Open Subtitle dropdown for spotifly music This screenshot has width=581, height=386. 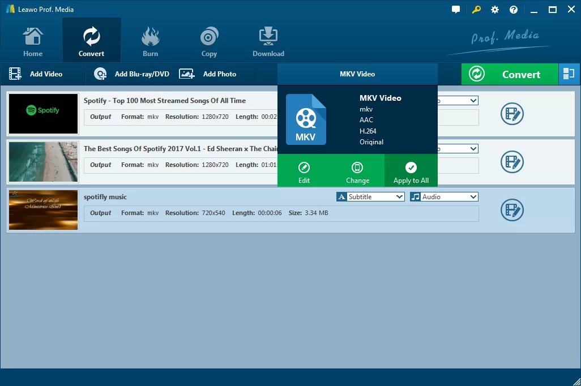point(370,197)
